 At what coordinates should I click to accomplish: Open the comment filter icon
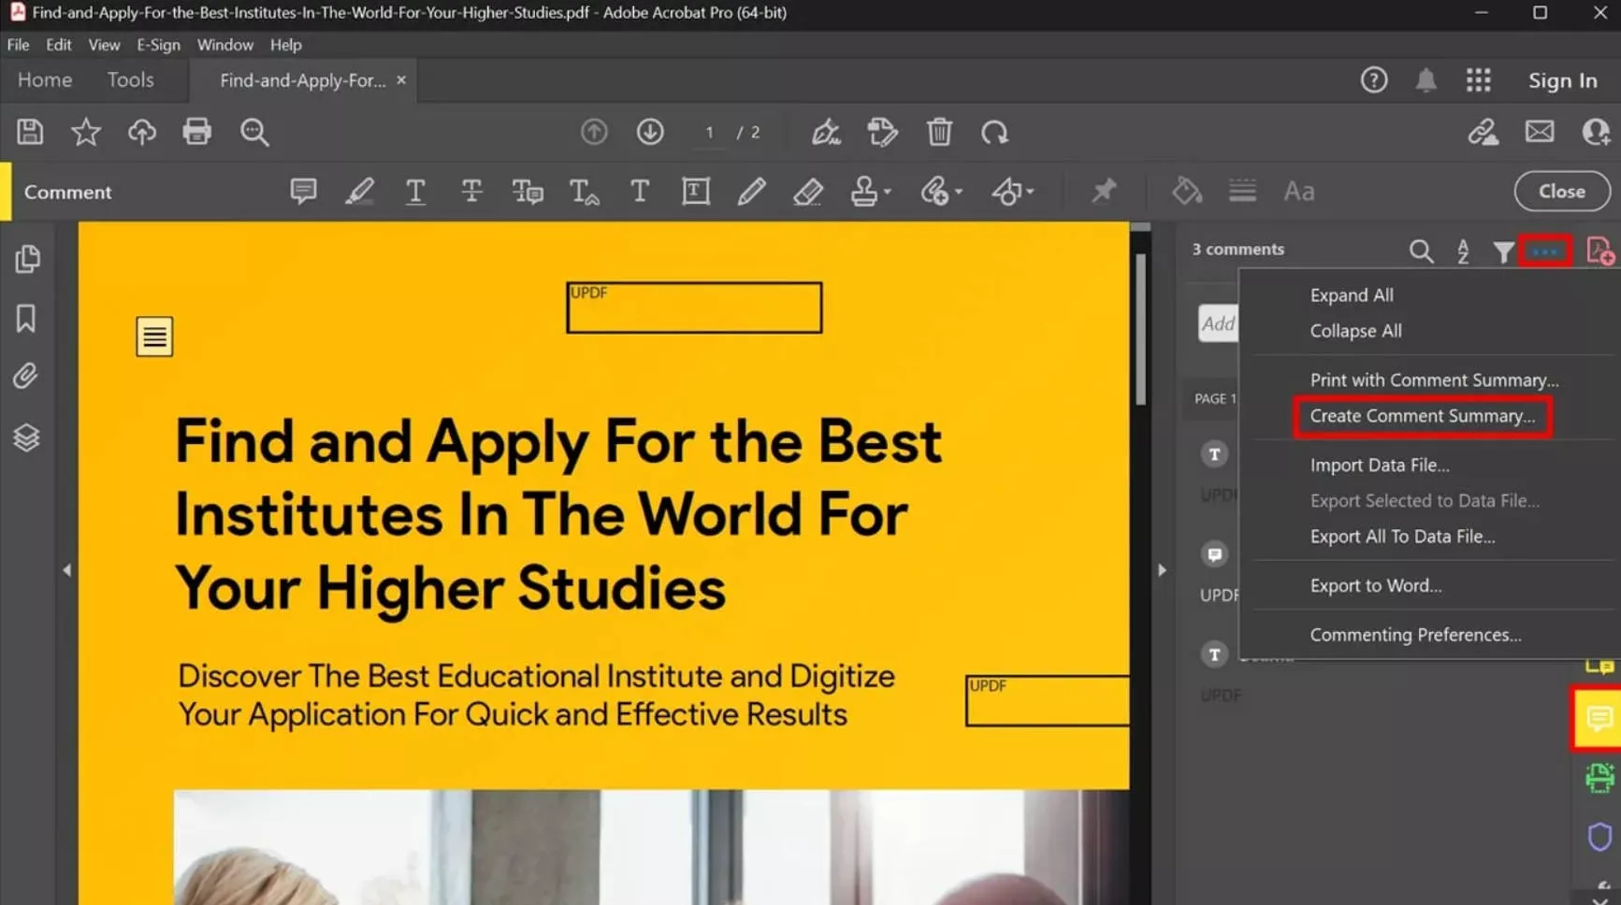[1503, 251]
